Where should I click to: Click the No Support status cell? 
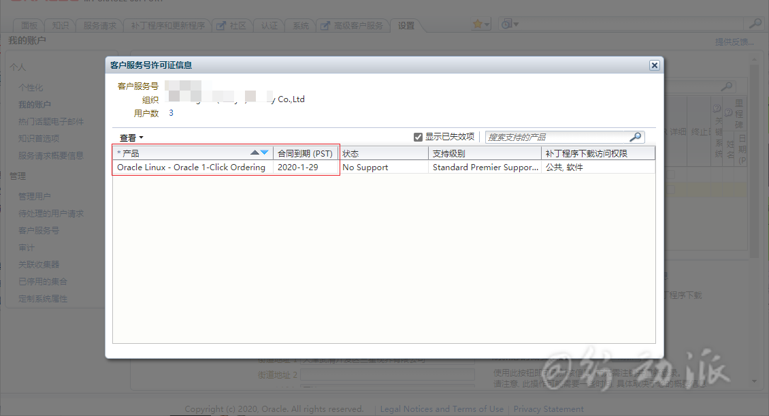(365, 167)
